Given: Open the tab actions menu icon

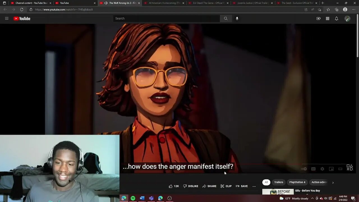Looking at the screenshot, I should tap(4, 3).
